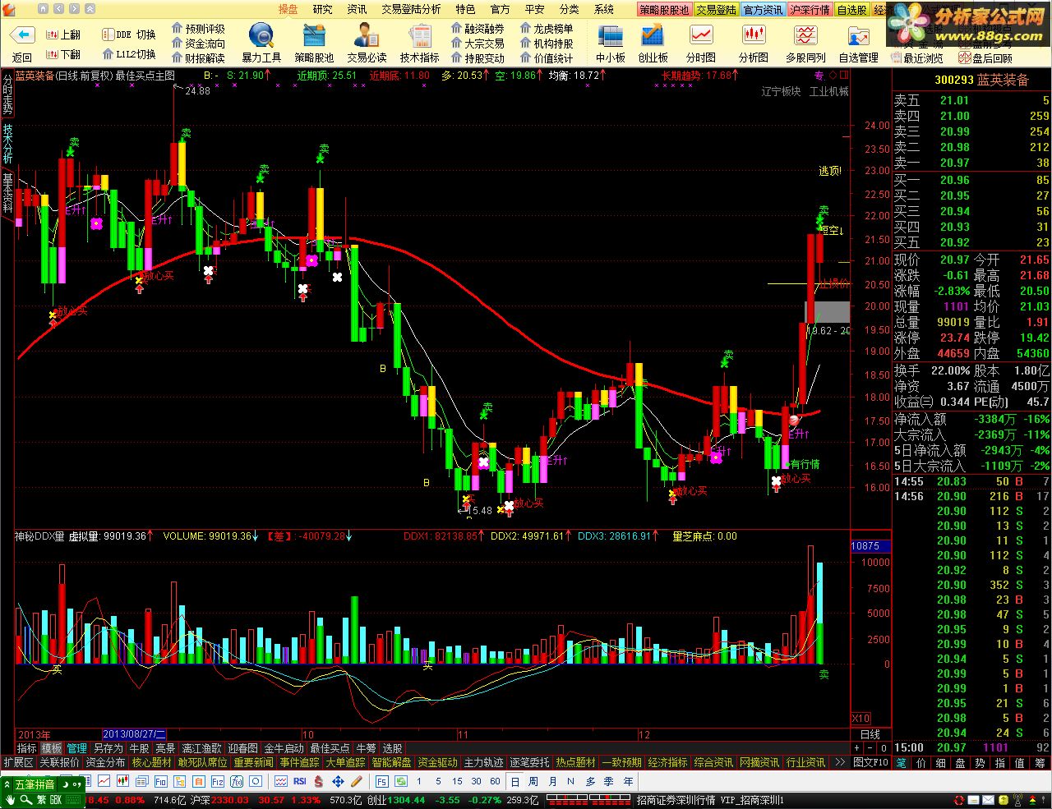Open the 资金分布 bottom tab
The height and width of the screenshot is (809, 1052).
105,762
